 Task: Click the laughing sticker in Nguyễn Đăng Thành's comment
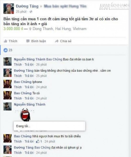(25, 115)
